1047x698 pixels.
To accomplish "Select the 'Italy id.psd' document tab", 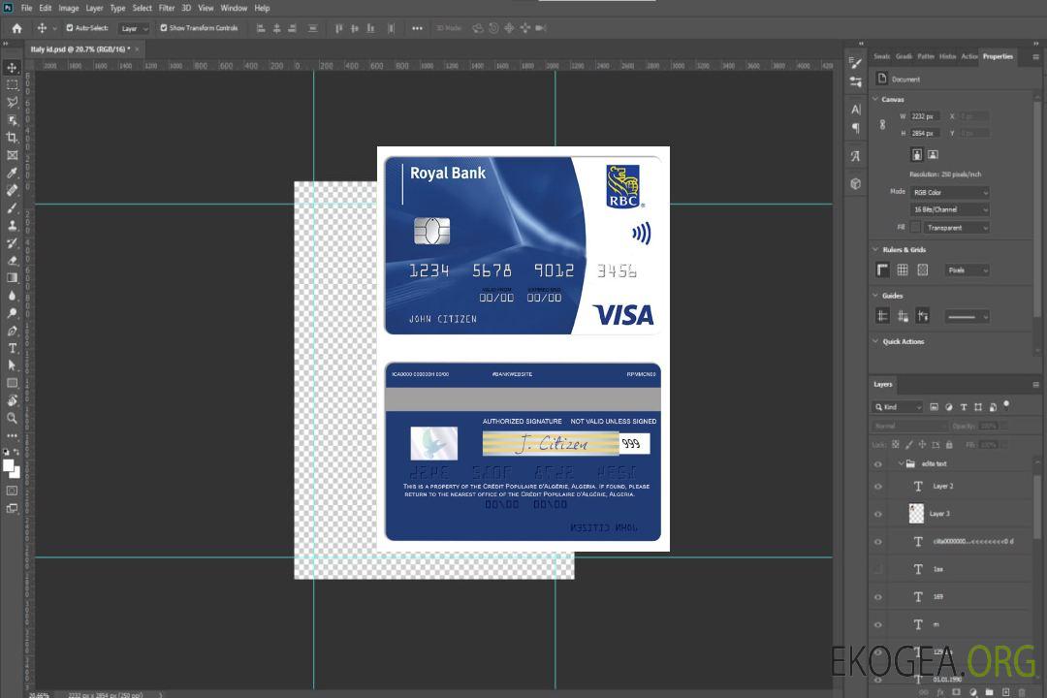I will point(80,49).
